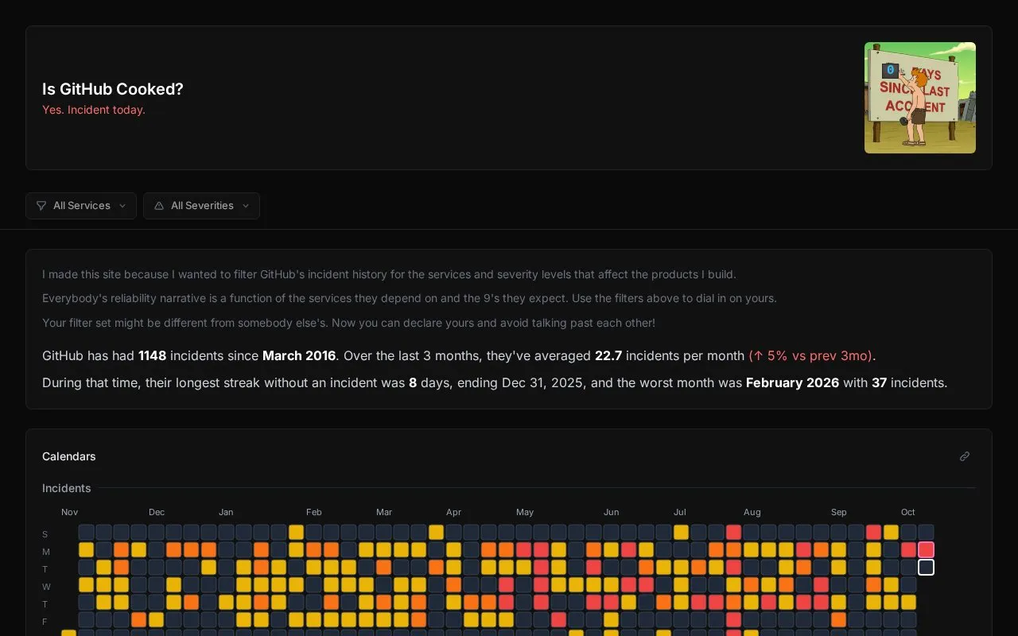Click the "W" Wednesday row label
Viewport: 1018px width, 636px height.
pyautogui.click(x=46, y=587)
